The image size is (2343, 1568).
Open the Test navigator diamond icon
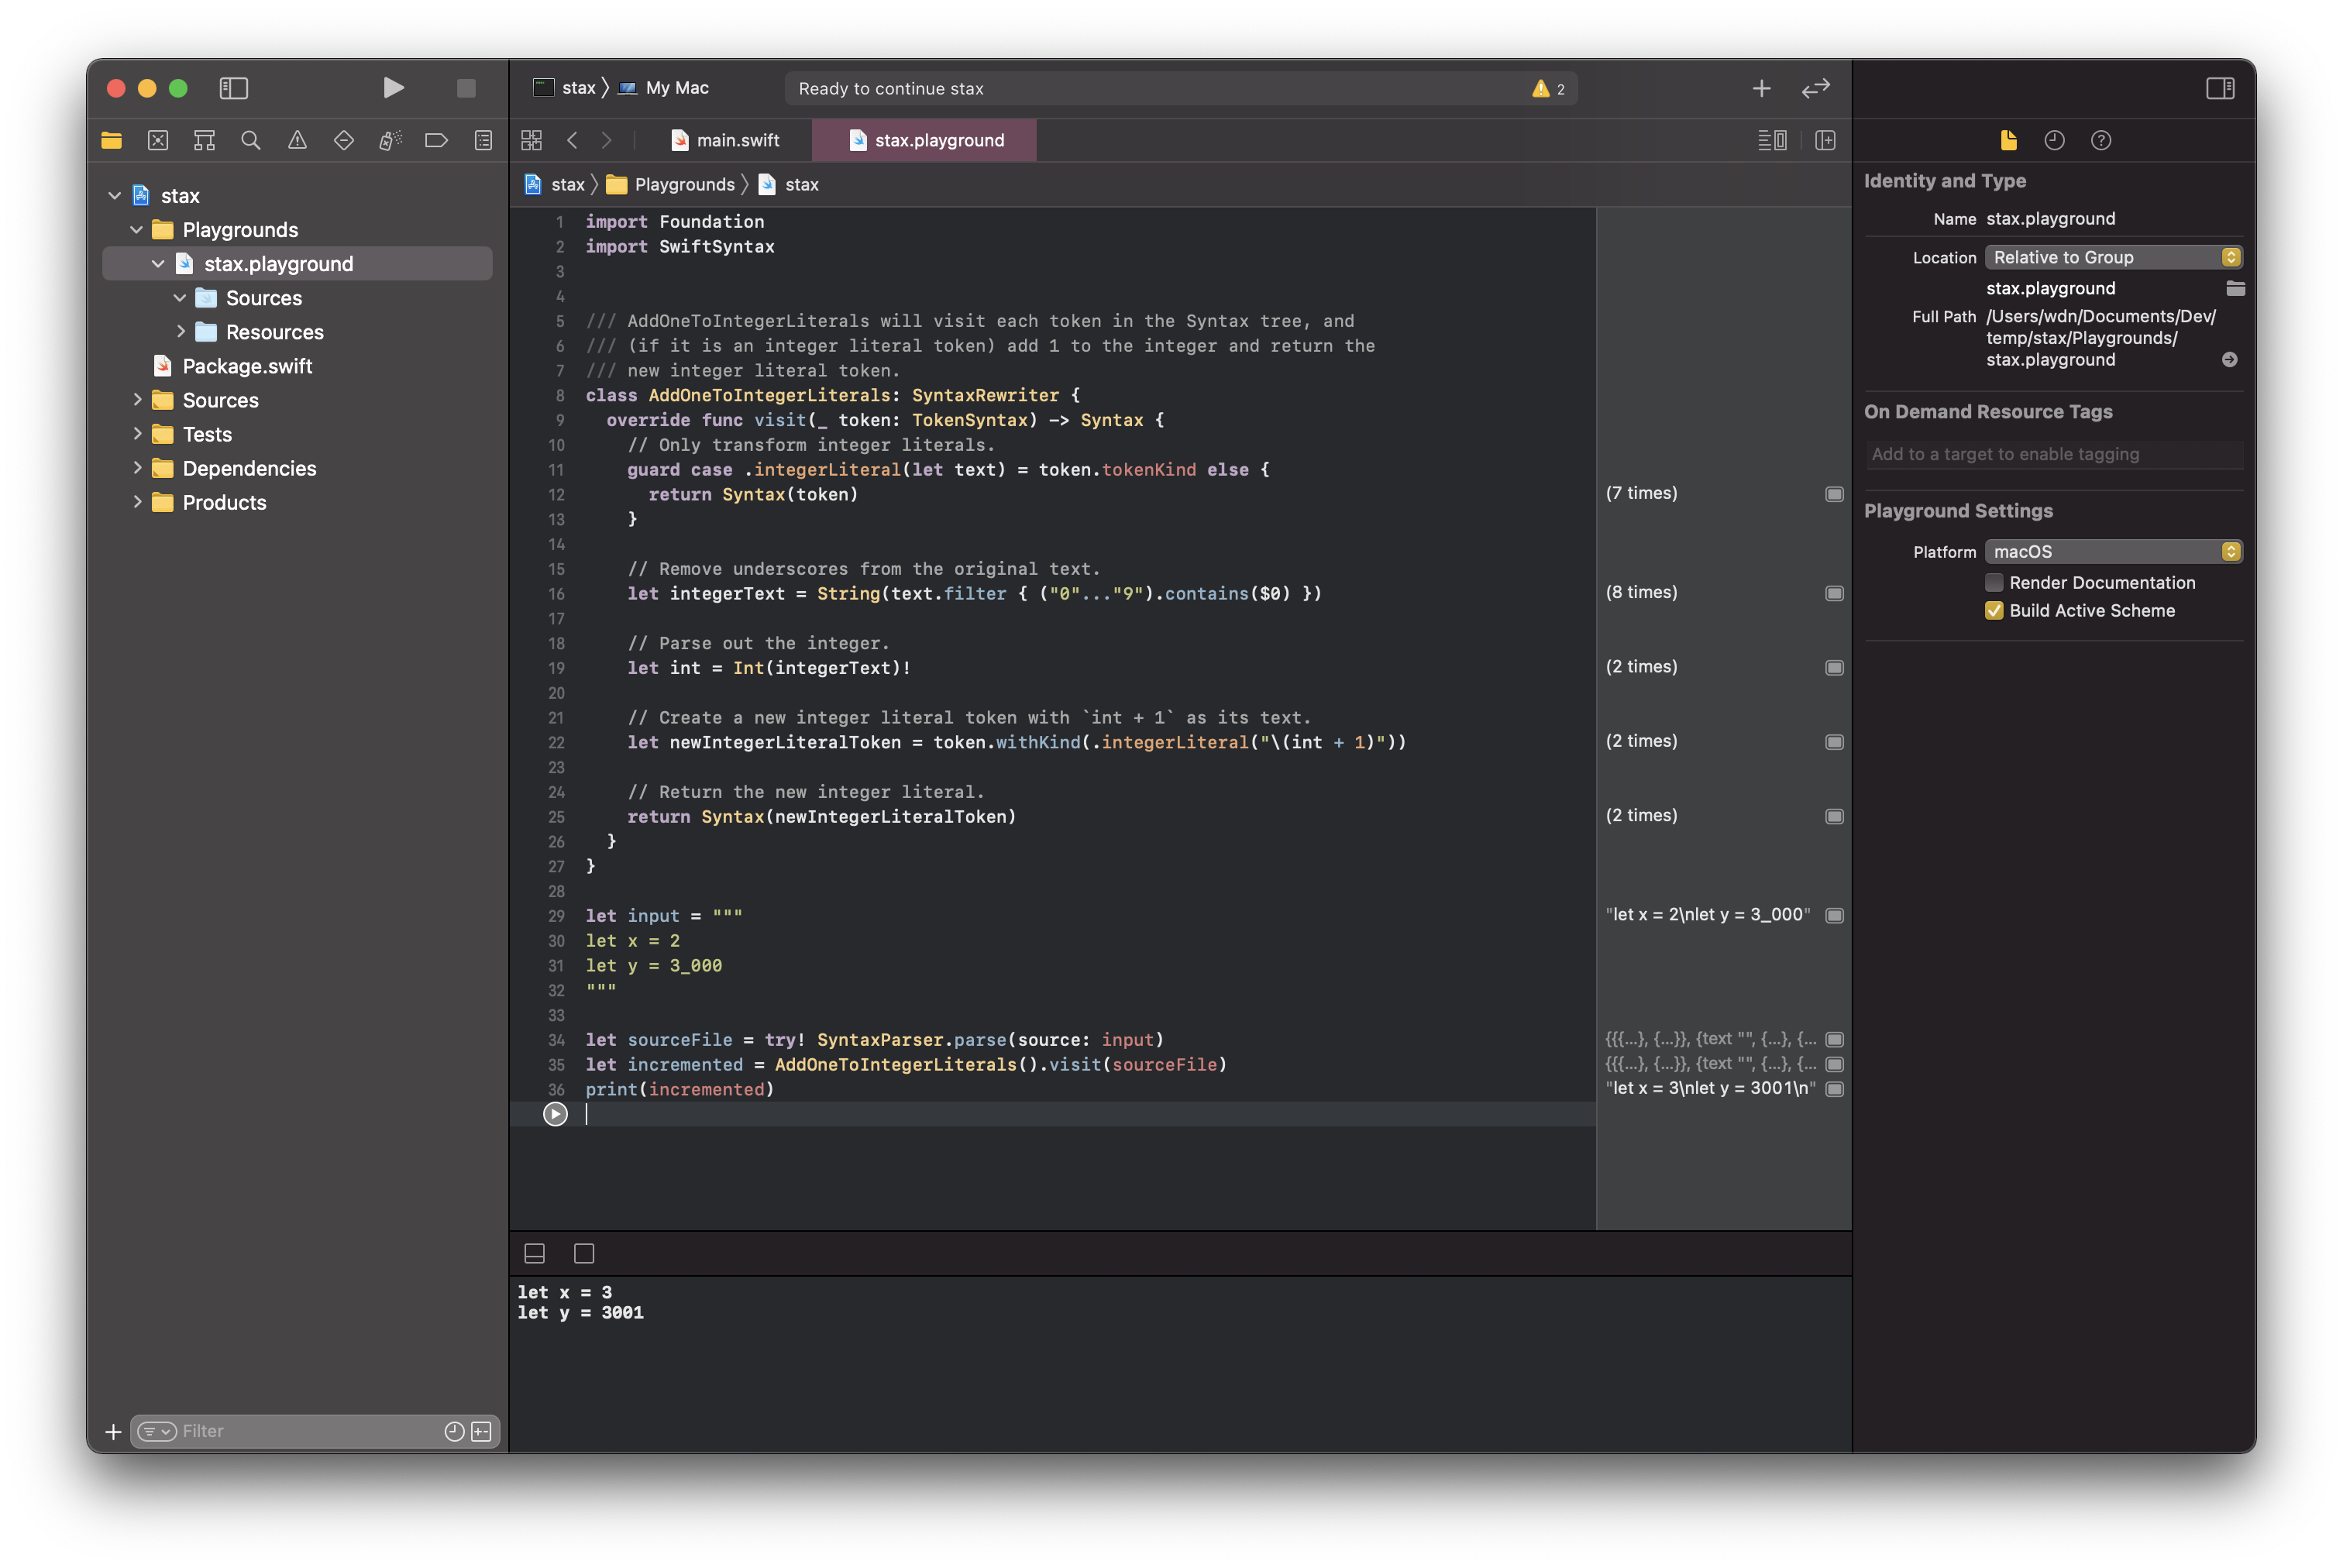pos(344,140)
